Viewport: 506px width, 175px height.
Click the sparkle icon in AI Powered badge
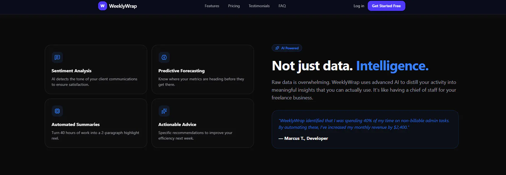coord(277,48)
